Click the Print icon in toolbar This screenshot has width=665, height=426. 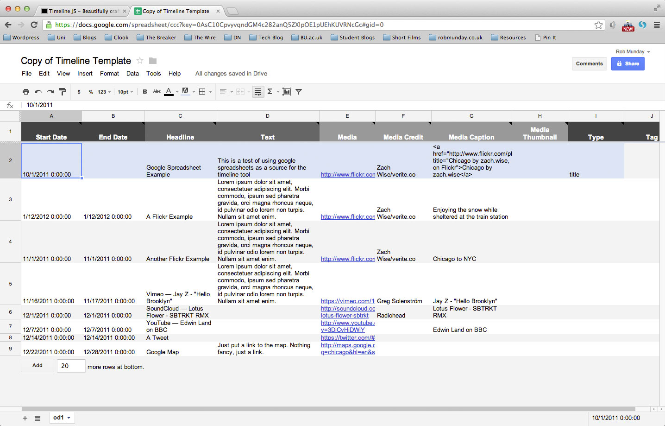pyautogui.click(x=26, y=92)
